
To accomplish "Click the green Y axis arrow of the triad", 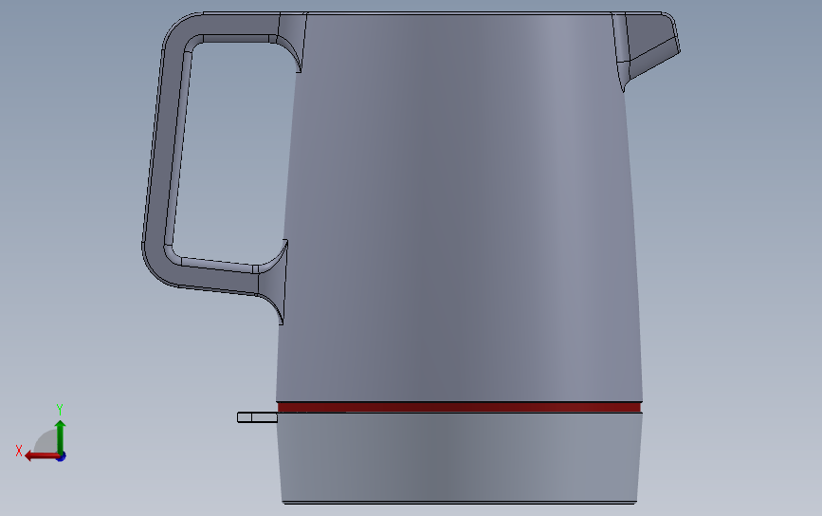I will pyautogui.click(x=61, y=435).
